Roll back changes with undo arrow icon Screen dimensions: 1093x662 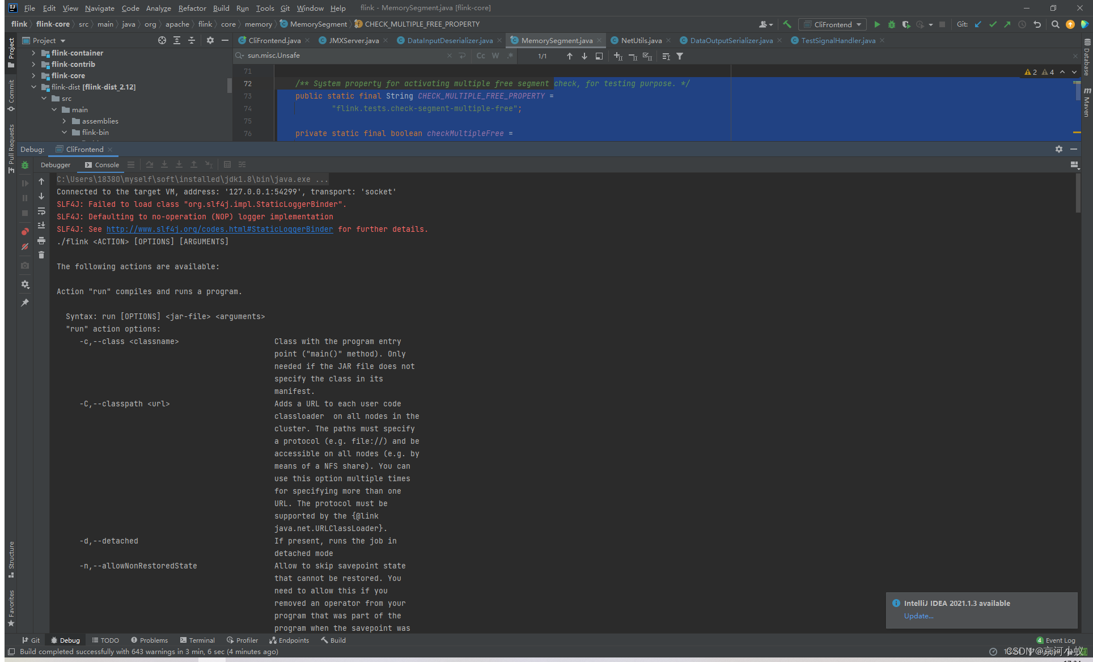[x=1037, y=24]
